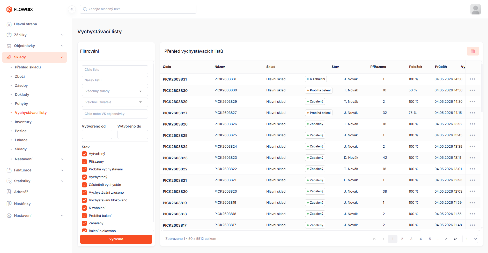Click the Statistiky chart icon

pyautogui.click(x=9, y=181)
